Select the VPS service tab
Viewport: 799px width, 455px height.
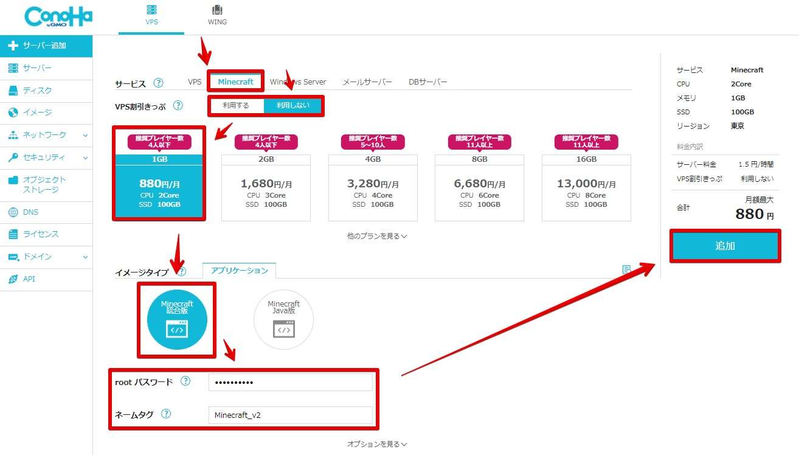(195, 82)
